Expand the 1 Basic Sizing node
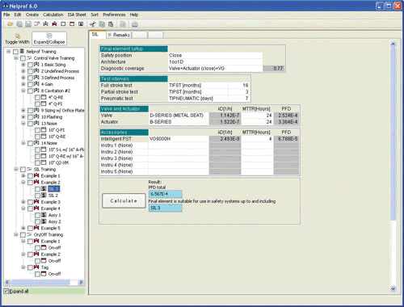The width and height of the screenshot is (404, 307). tap(23, 65)
